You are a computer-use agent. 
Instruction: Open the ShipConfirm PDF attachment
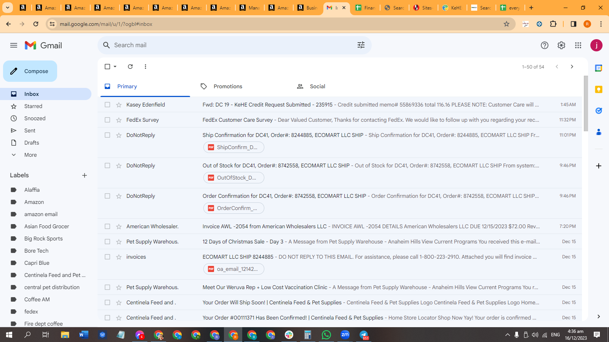234,147
